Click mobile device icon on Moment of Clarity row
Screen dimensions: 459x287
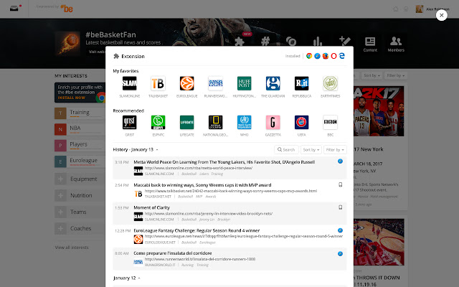(x=340, y=207)
